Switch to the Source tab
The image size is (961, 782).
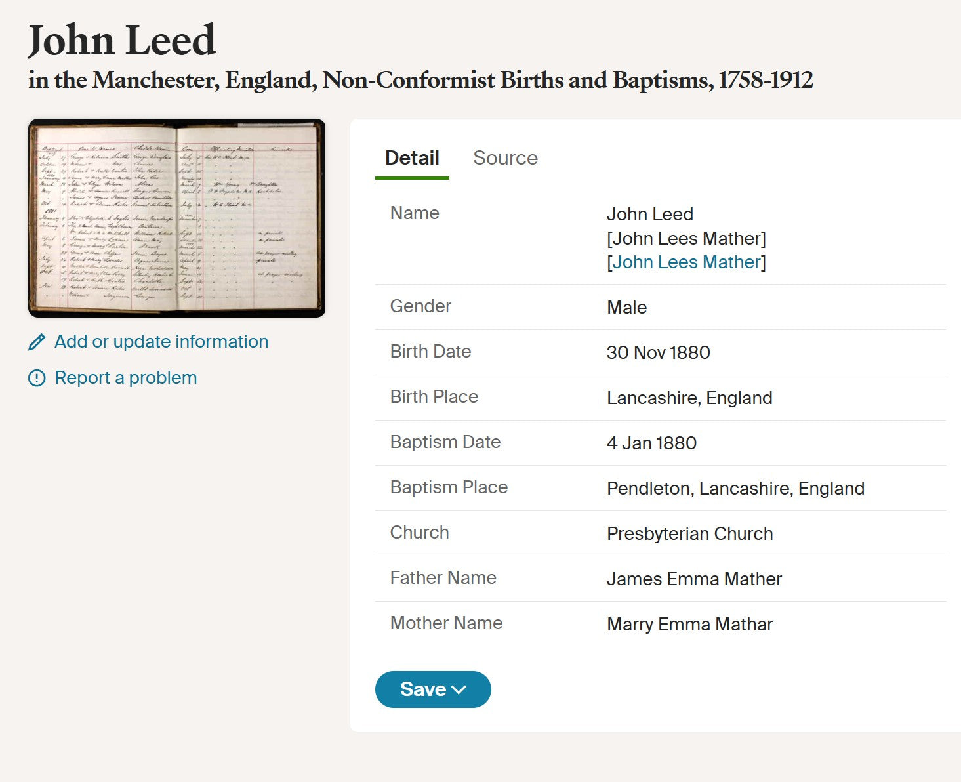(505, 158)
